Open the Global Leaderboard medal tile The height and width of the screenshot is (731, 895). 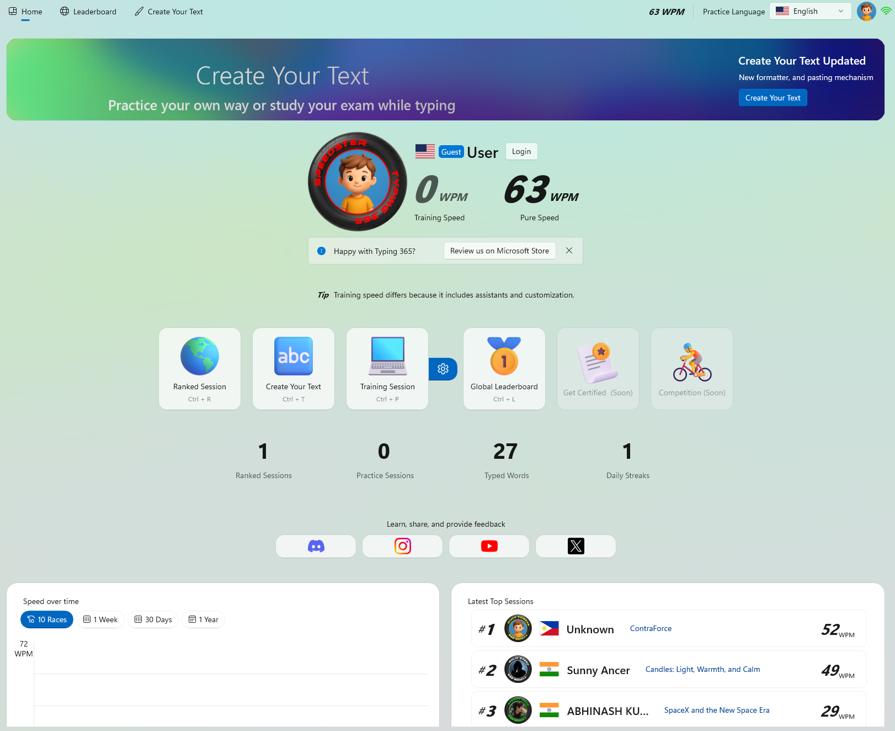coord(504,369)
